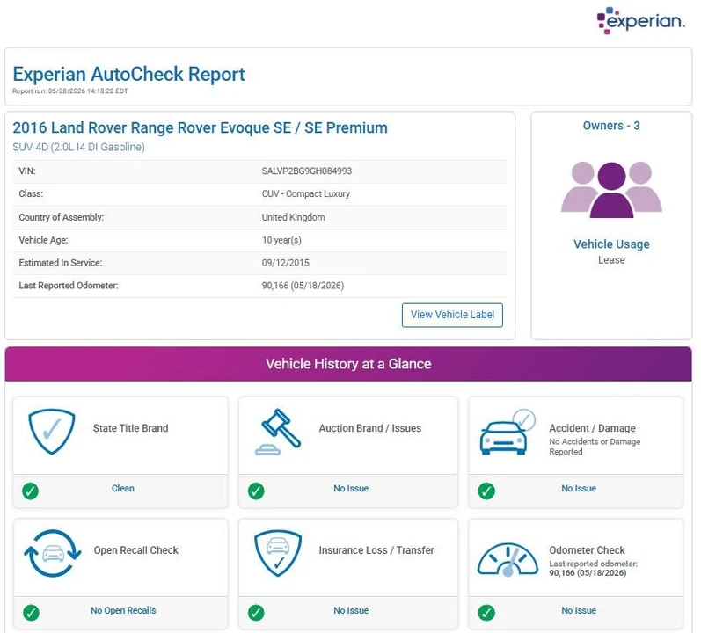
Task: Click No Issue under Insurance Loss / Transfer
Action: 351,610
